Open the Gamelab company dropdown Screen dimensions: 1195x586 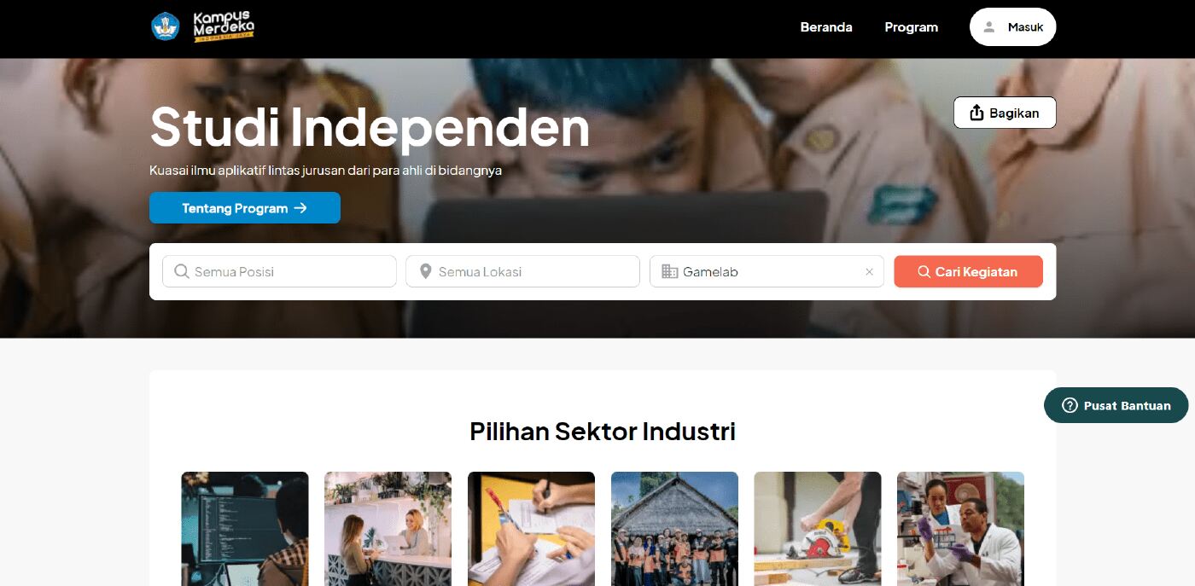point(767,271)
